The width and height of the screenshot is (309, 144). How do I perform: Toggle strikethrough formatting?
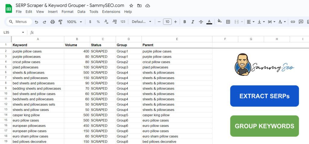click(x=201, y=22)
